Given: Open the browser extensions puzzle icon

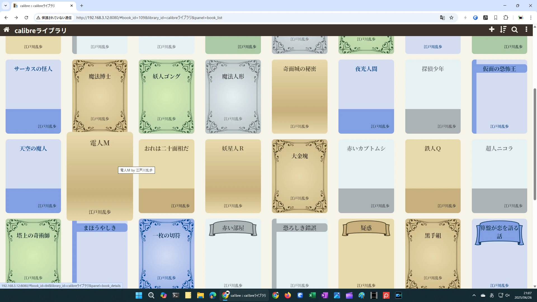Looking at the screenshot, I should (506, 18).
